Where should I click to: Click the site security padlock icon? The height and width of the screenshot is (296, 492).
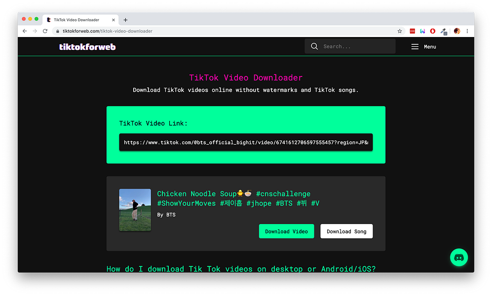57,31
